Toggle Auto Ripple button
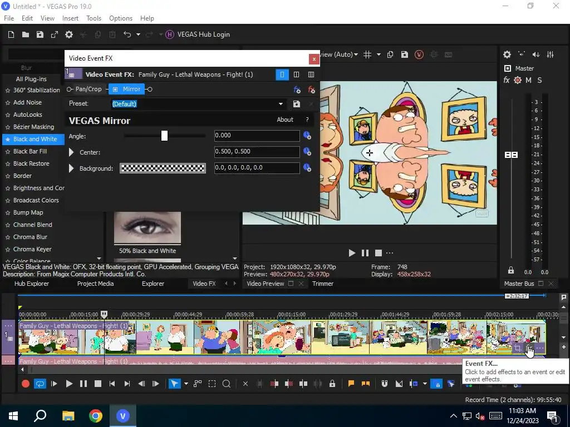This screenshot has width=570, height=427. coord(414,384)
